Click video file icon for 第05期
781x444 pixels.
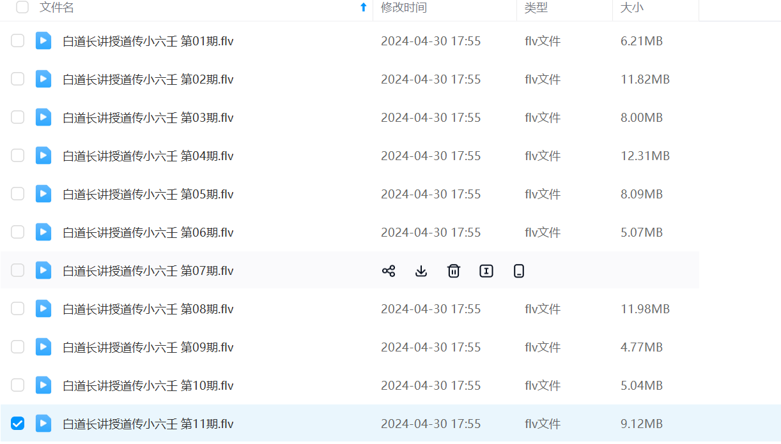[43, 194]
